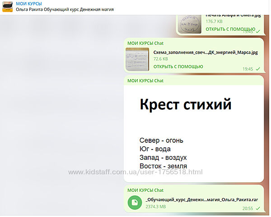This screenshot has height=217, width=271.
Task: Click ОТКРЫТЬ С ПОМОЩЬЮ under the 72.6 KB file
Action: click(178, 67)
